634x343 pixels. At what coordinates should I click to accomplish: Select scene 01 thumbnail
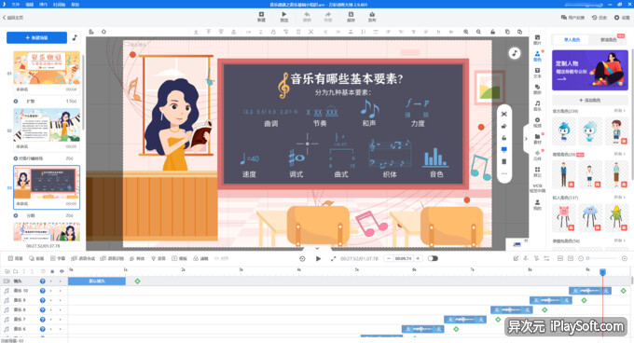[47, 68]
